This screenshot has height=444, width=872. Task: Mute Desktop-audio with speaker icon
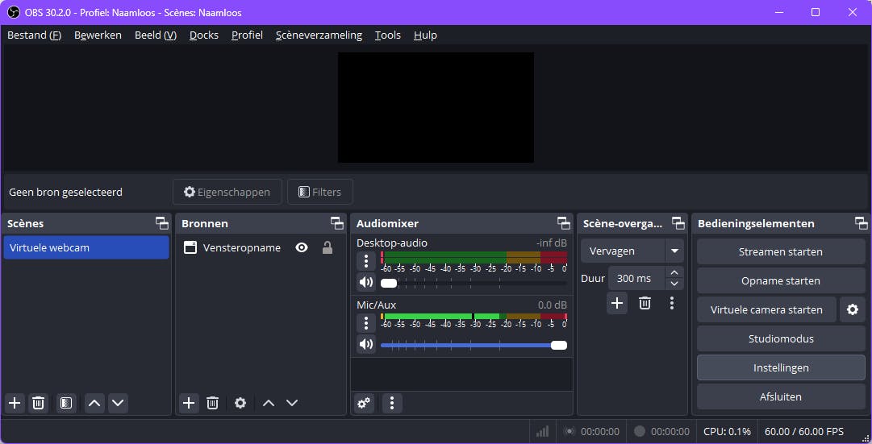click(366, 282)
